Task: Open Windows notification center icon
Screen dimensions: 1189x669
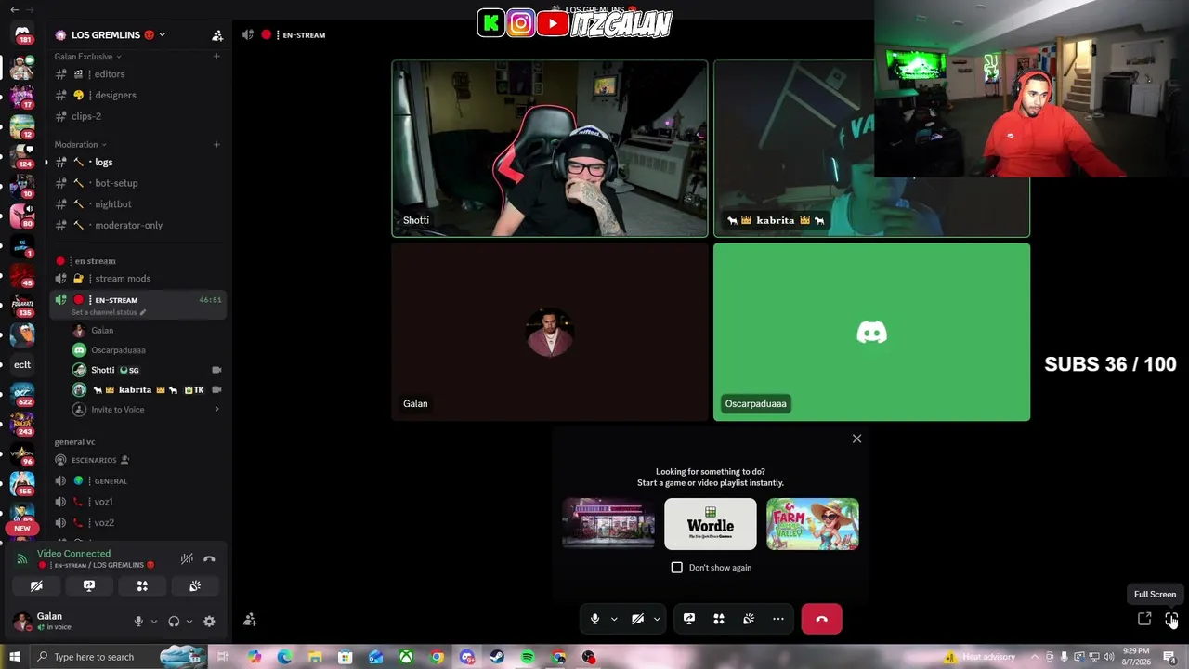Action: (1170, 657)
